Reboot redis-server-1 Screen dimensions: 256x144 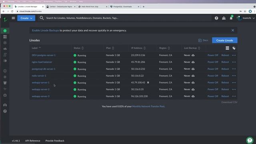[x=225, y=76]
